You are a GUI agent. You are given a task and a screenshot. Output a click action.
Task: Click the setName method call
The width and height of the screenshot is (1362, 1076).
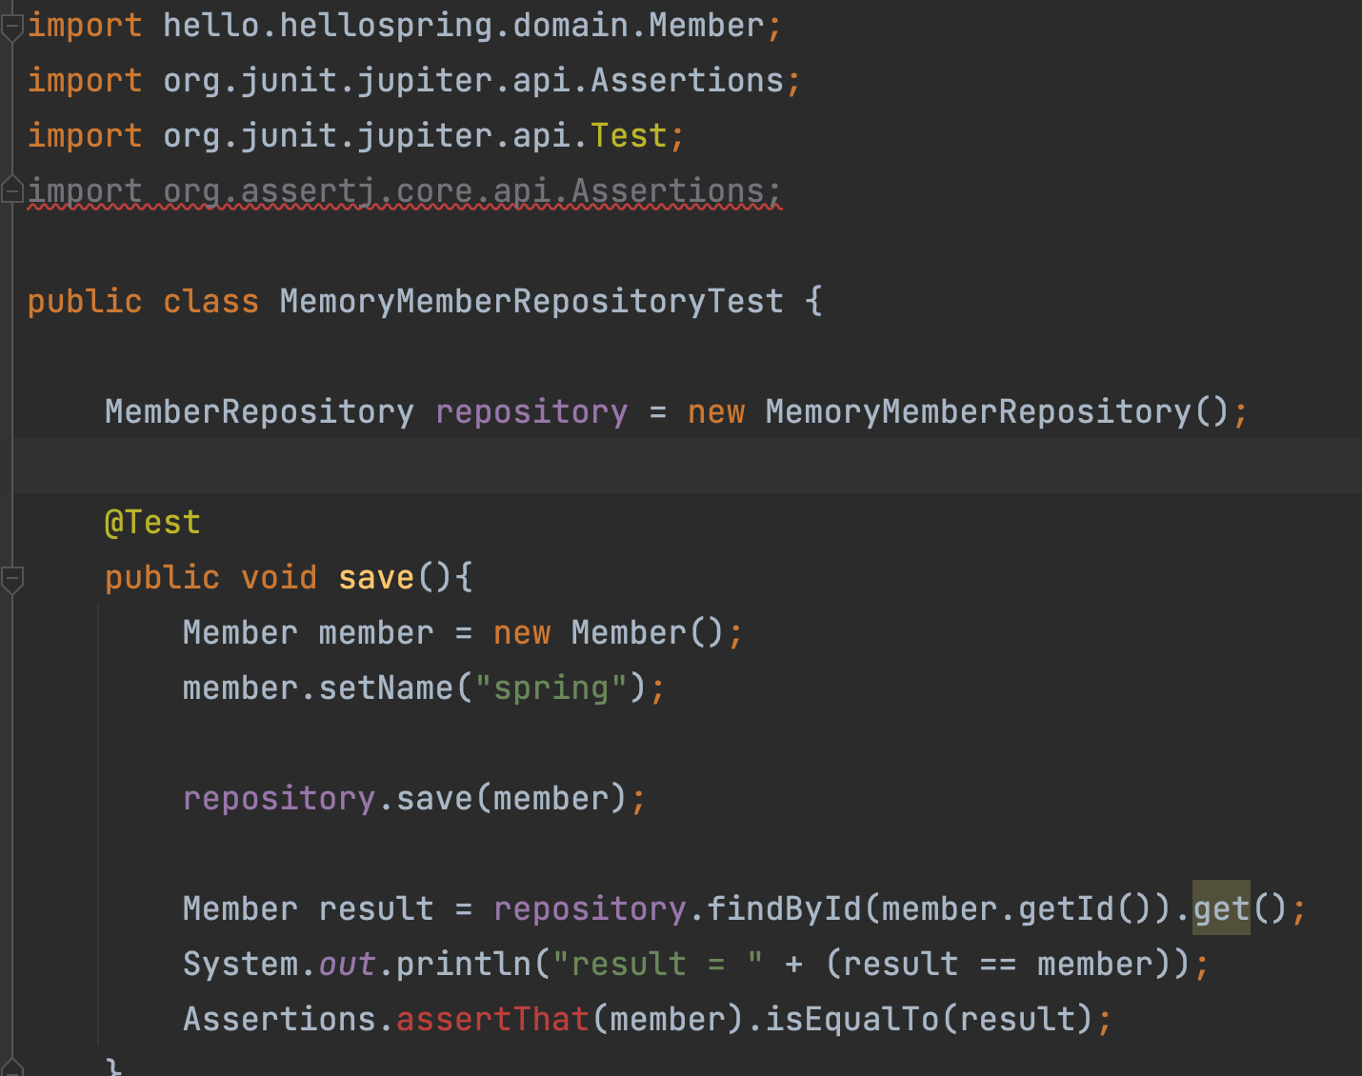[386, 688]
